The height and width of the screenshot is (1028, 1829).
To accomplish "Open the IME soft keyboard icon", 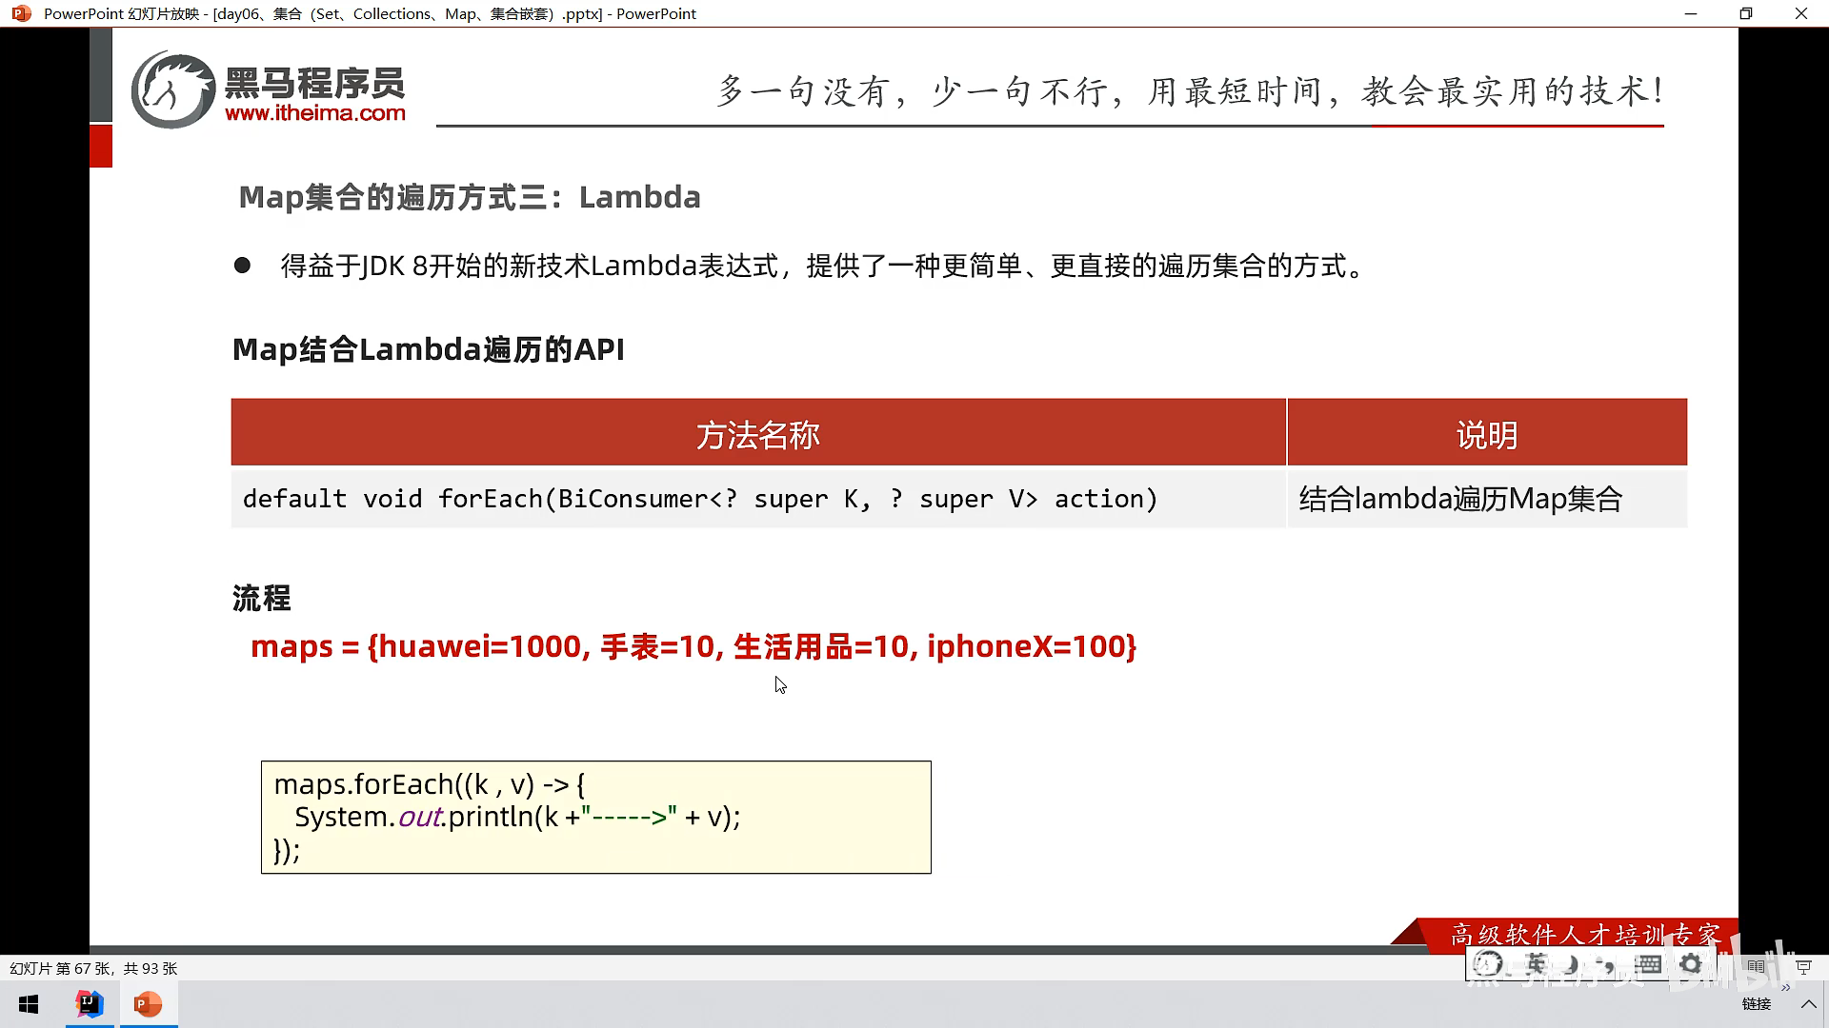I will 1649,964.
